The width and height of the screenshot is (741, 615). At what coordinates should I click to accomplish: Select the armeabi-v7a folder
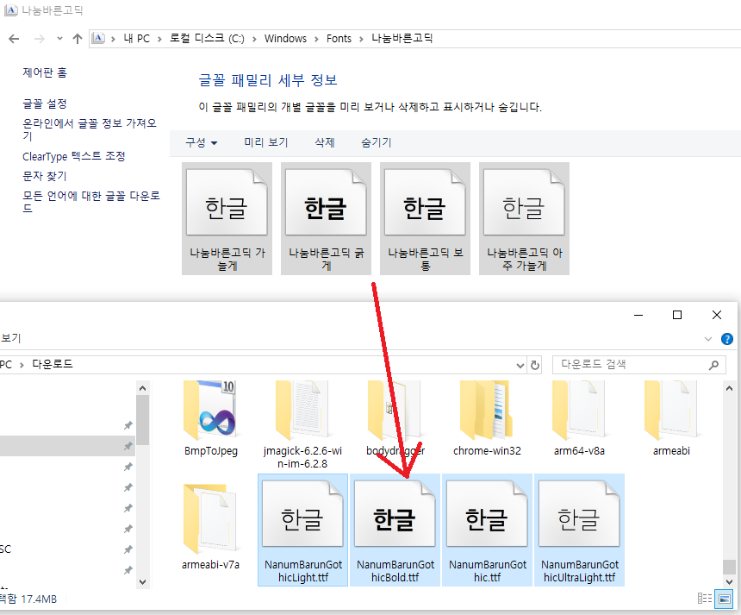click(211, 527)
